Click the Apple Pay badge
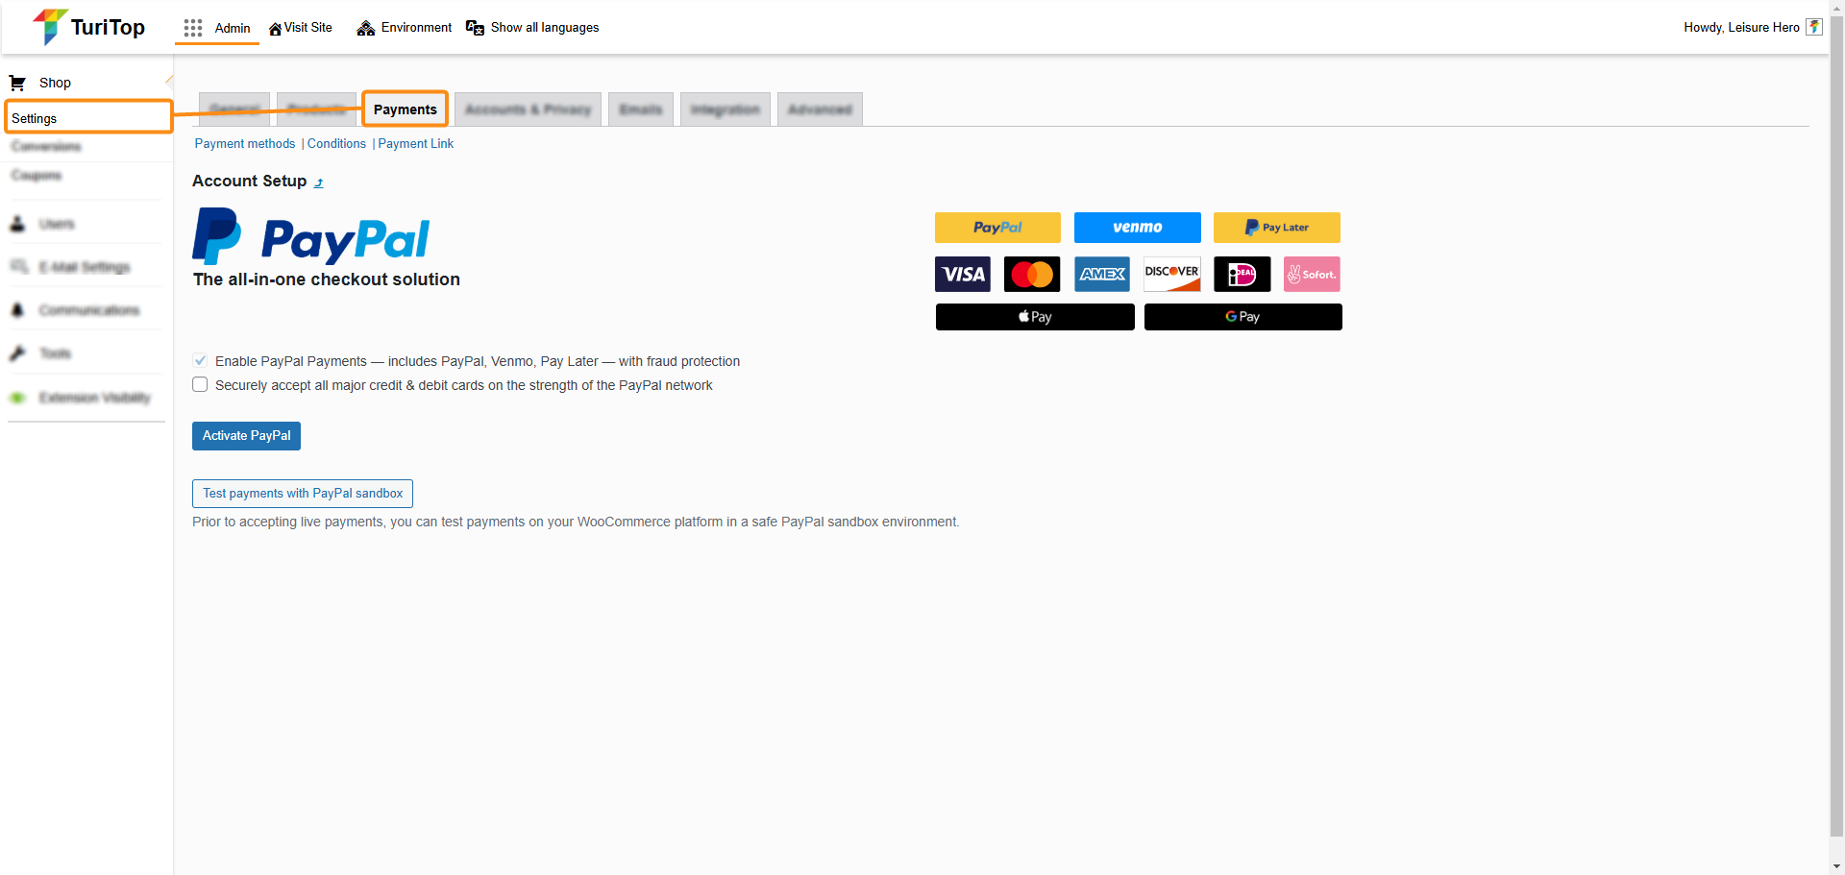 1035,317
